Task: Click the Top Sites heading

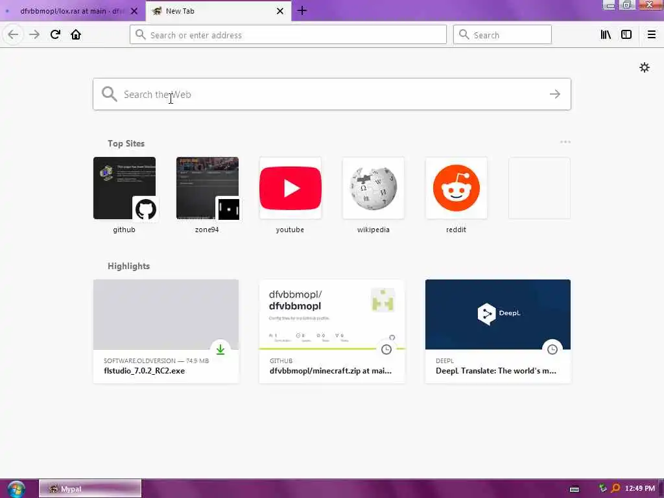Action: (126, 143)
